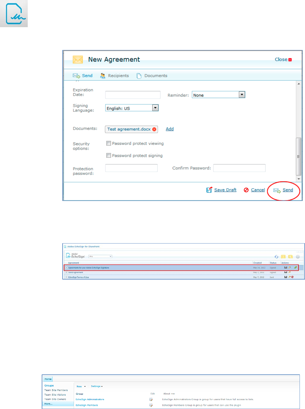Select the Home tab in SharePoint
The image size is (305, 409).
48,379
